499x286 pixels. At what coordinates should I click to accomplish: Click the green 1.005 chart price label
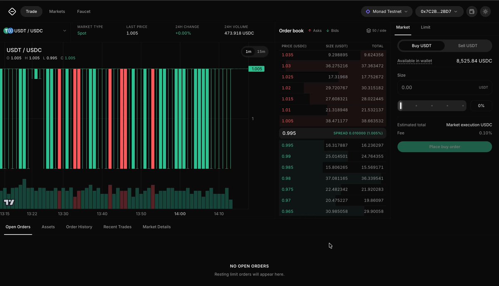[257, 69]
